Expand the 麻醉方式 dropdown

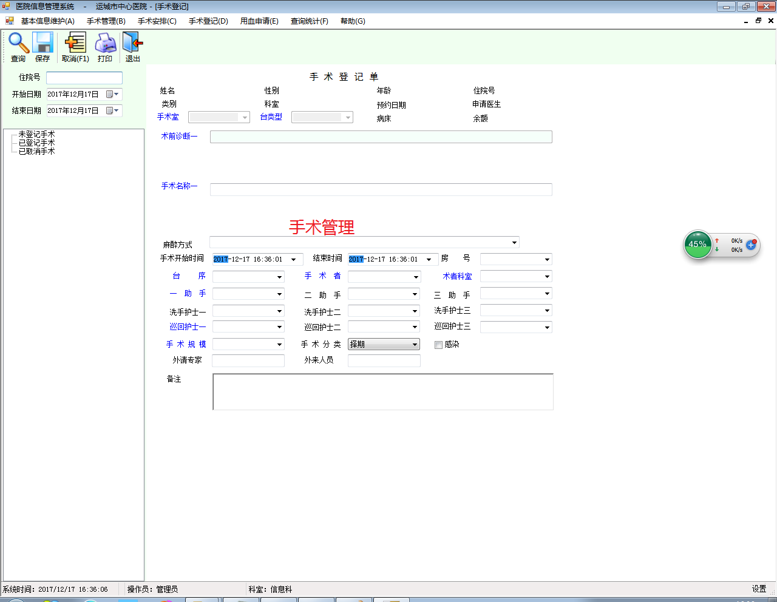click(514, 243)
